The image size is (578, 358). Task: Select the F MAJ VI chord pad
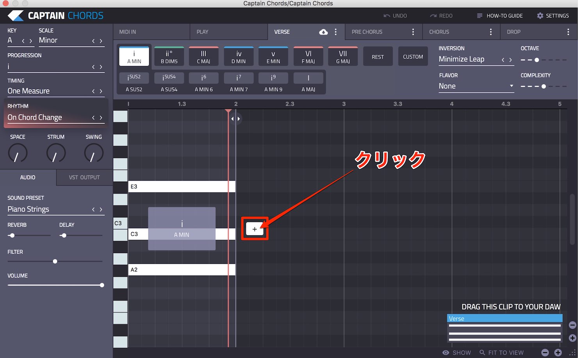pos(308,57)
